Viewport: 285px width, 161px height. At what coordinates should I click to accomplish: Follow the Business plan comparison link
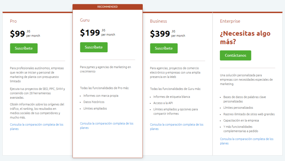coord(176,127)
